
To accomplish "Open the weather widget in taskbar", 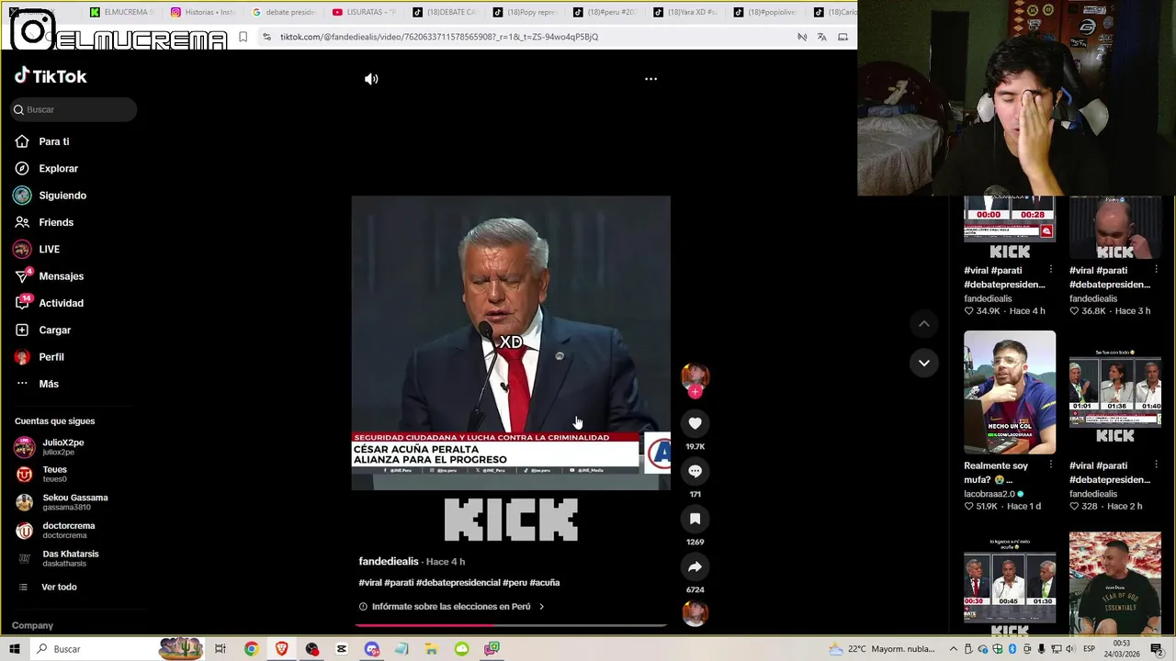I will coord(882,649).
